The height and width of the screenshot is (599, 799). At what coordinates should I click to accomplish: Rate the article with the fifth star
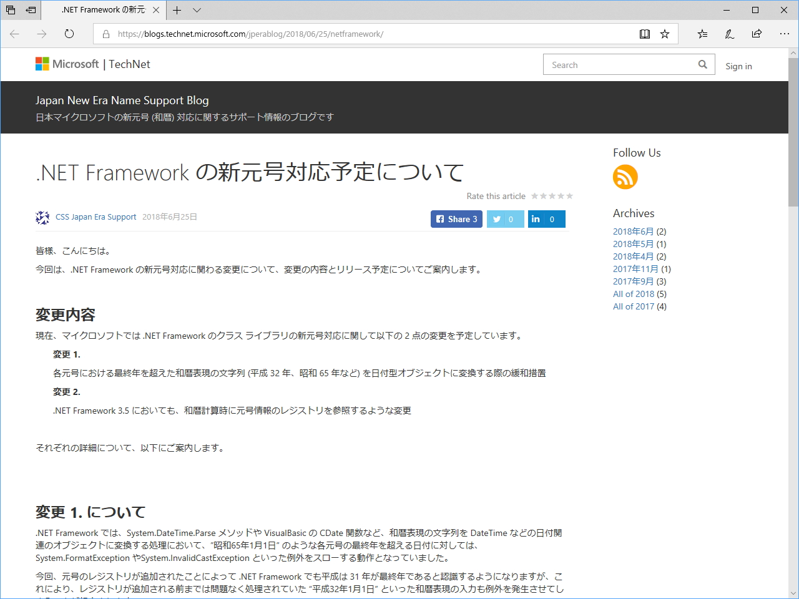point(570,195)
